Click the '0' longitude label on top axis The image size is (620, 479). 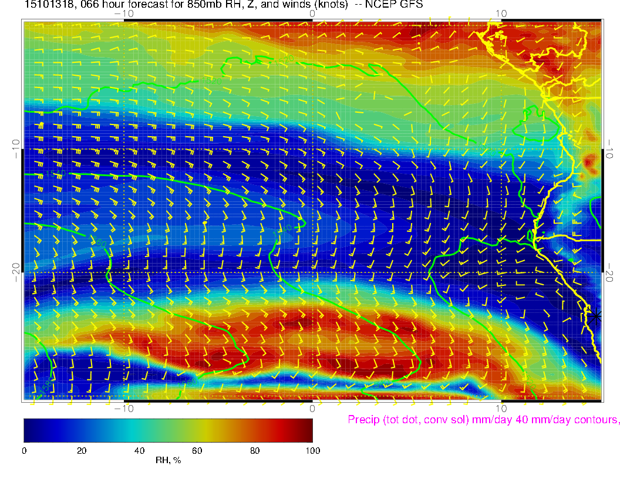[x=312, y=14]
